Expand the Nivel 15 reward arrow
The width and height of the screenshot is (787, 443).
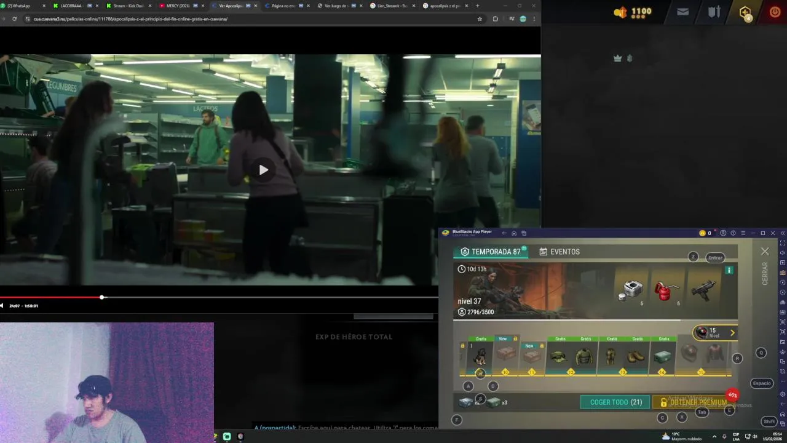click(x=732, y=333)
